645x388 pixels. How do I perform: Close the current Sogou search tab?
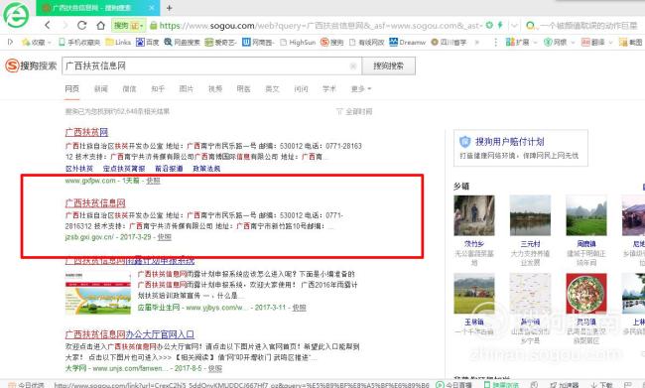pyautogui.click(x=152, y=8)
